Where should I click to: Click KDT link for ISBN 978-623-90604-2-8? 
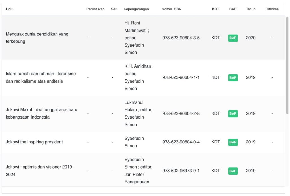pos(216,113)
